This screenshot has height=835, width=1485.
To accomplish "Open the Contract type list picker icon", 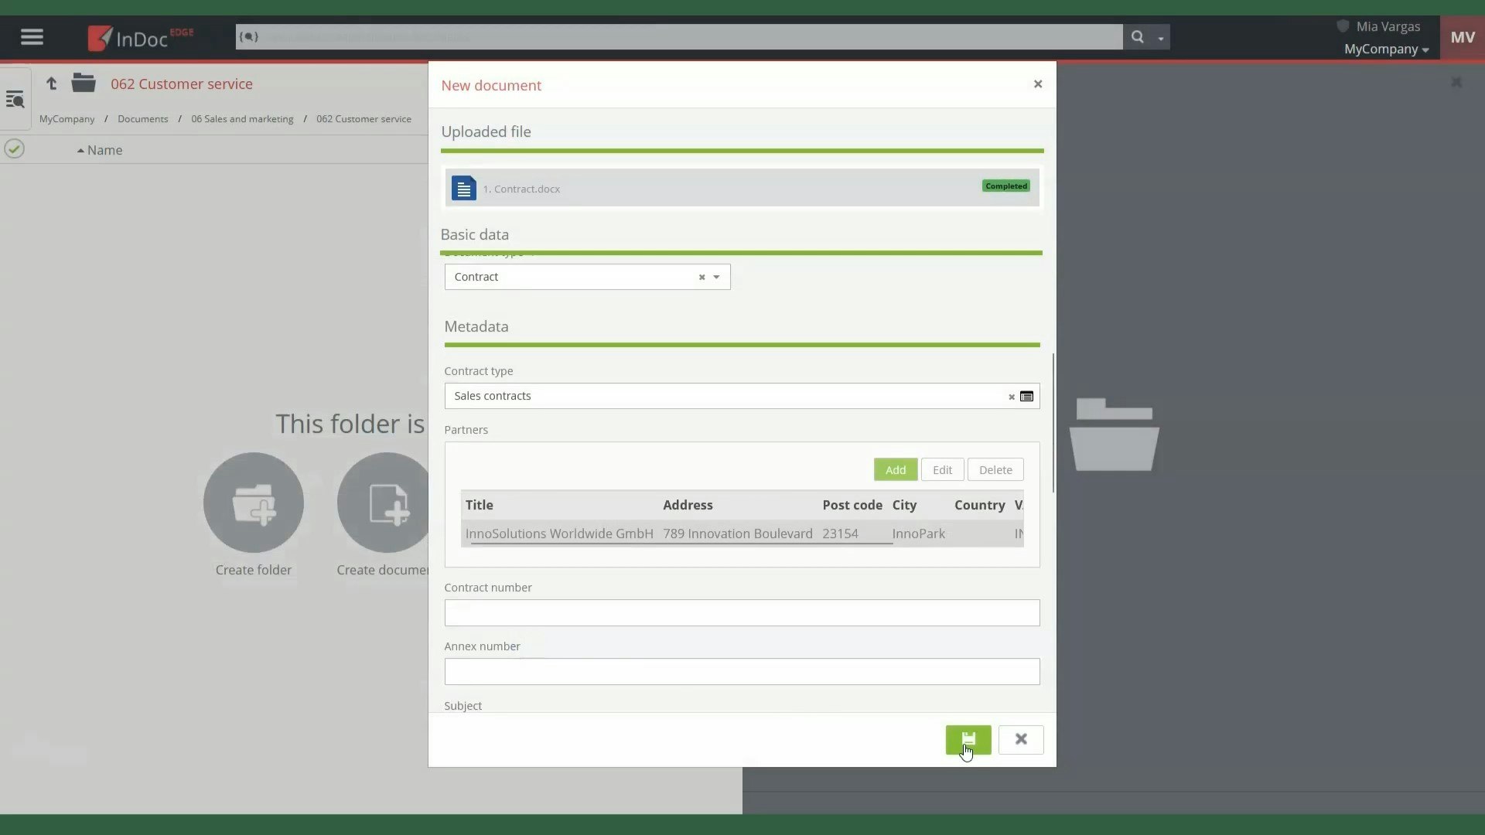I will [x=1026, y=397].
